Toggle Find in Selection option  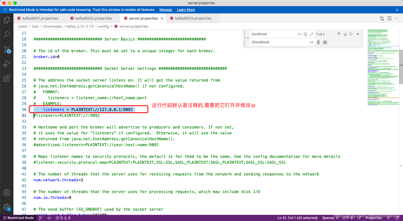pos(351,34)
